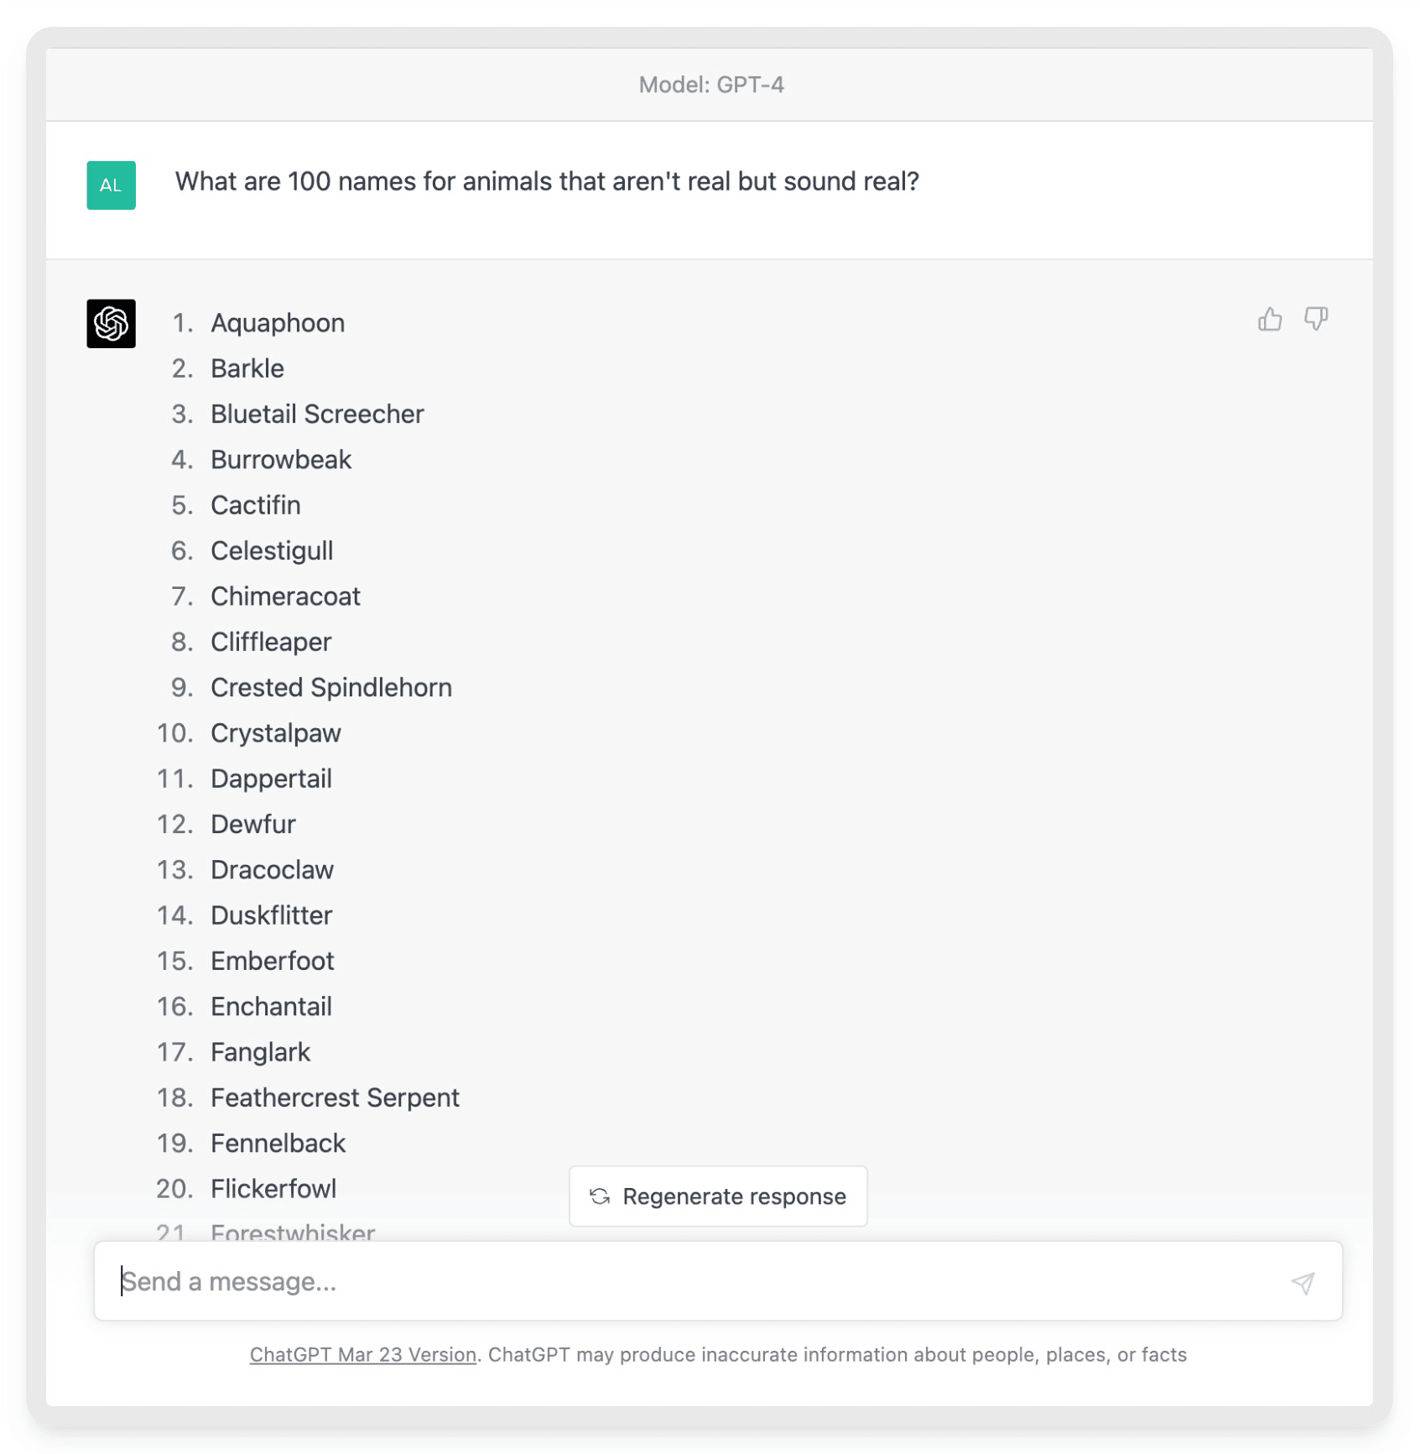Click list item Celestigull
1420x1454 pixels.
272,550
